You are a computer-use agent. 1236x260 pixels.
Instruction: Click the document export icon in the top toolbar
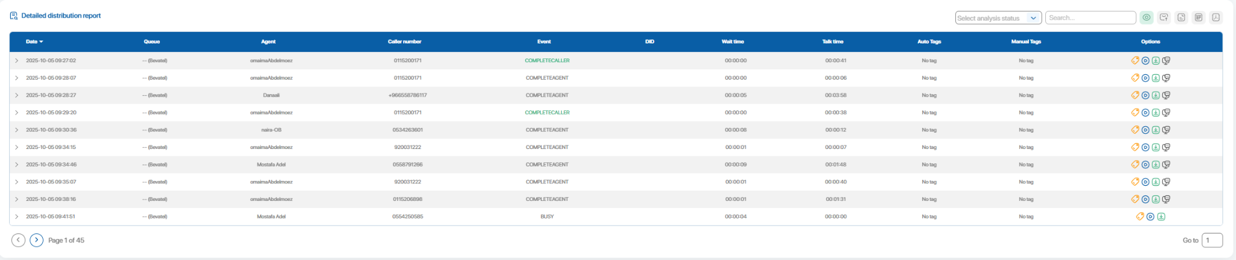1182,17
